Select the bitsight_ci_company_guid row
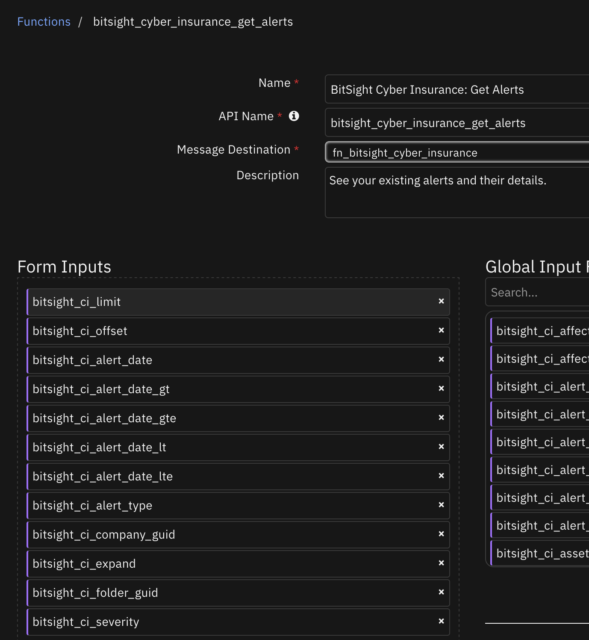Image resolution: width=589 pixels, height=640 pixels. pyautogui.click(x=238, y=535)
